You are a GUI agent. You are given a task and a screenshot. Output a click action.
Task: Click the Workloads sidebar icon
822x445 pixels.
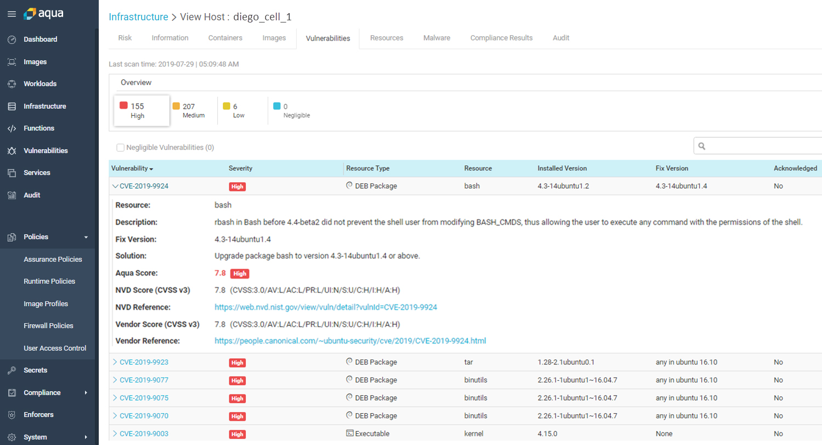(x=12, y=84)
